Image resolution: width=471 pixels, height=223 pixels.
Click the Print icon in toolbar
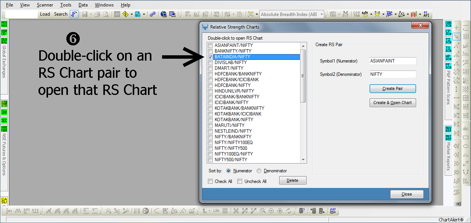click(x=97, y=14)
